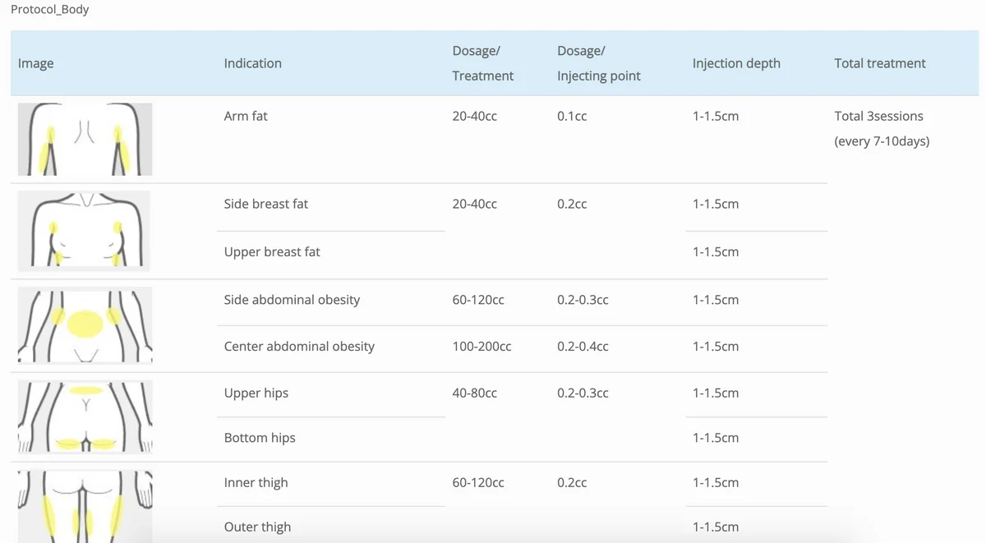Viewport: 986px width, 543px height.
Task: Click the Injection depth column header
Action: point(736,63)
